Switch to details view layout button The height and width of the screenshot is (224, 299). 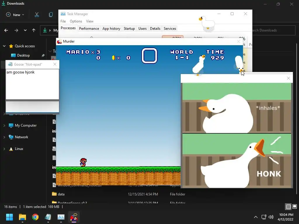pos(288,206)
